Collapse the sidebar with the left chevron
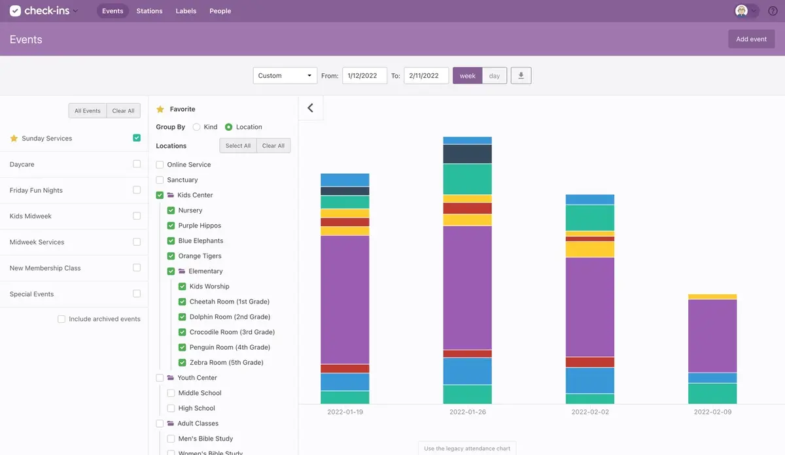 [x=310, y=108]
